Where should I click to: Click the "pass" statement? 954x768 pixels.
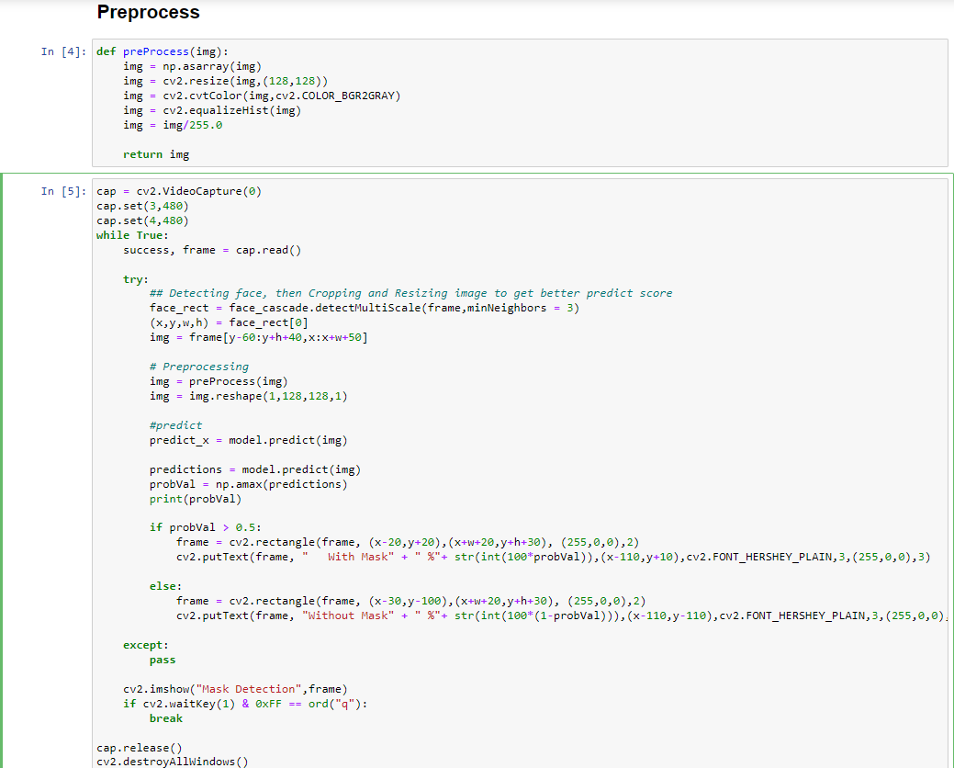coord(163,660)
